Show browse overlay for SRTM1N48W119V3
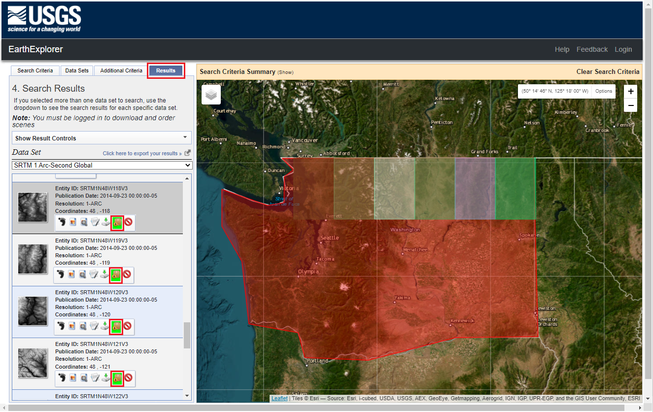653x412 pixels. click(x=72, y=275)
